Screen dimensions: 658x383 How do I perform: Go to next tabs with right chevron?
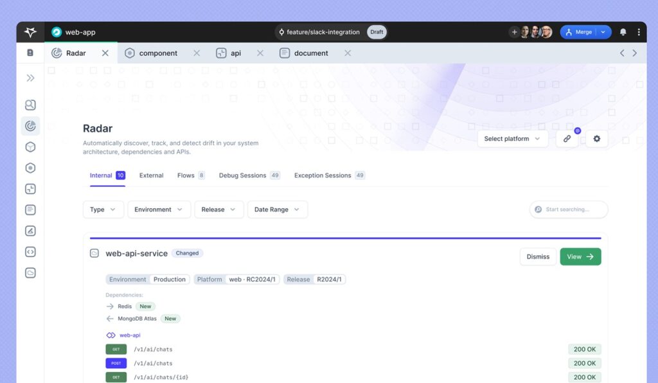(x=634, y=53)
